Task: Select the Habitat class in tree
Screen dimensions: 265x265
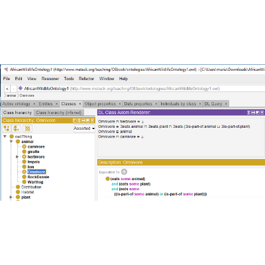Action: coord(28,192)
